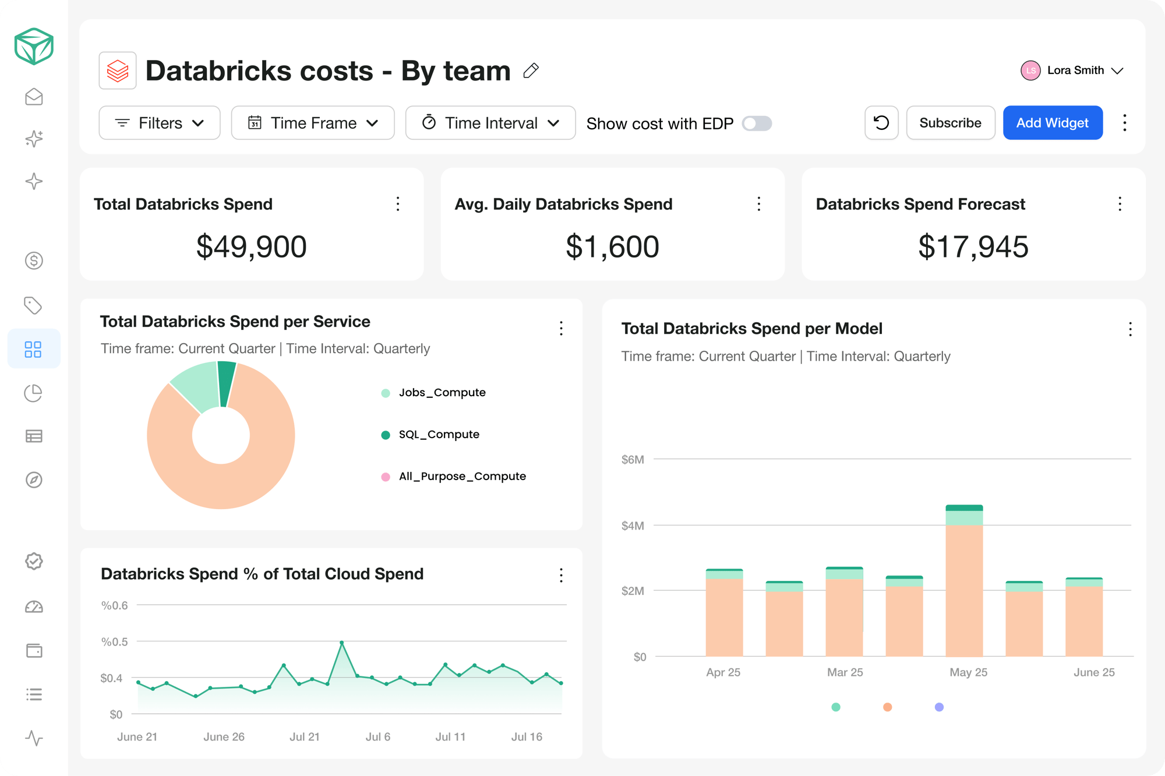Expand the Lora Smith account menu
This screenshot has width=1165, height=776.
click(x=1117, y=70)
